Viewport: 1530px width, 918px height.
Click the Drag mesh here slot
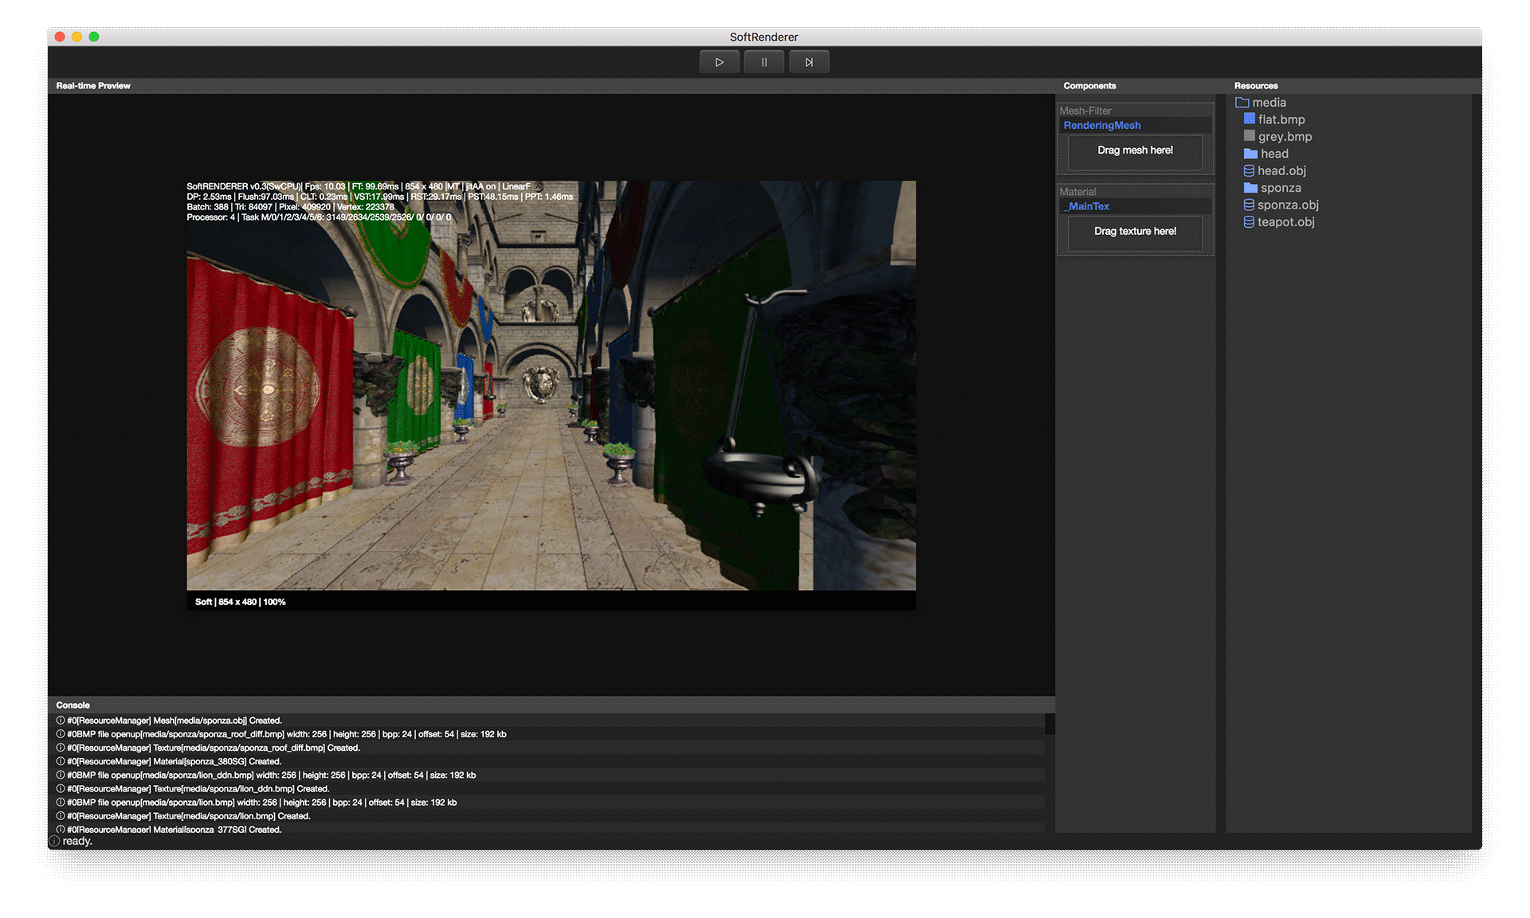1135,150
